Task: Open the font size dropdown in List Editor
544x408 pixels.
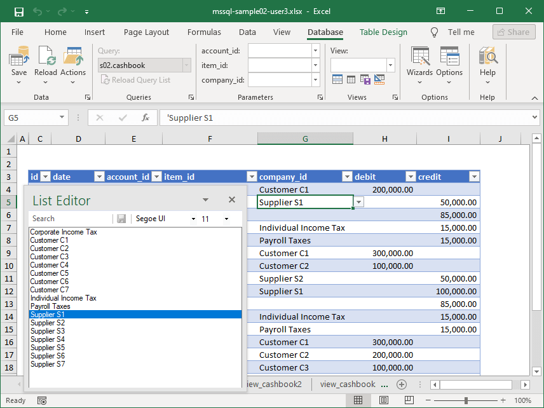Action: click(x=226, y=219)
